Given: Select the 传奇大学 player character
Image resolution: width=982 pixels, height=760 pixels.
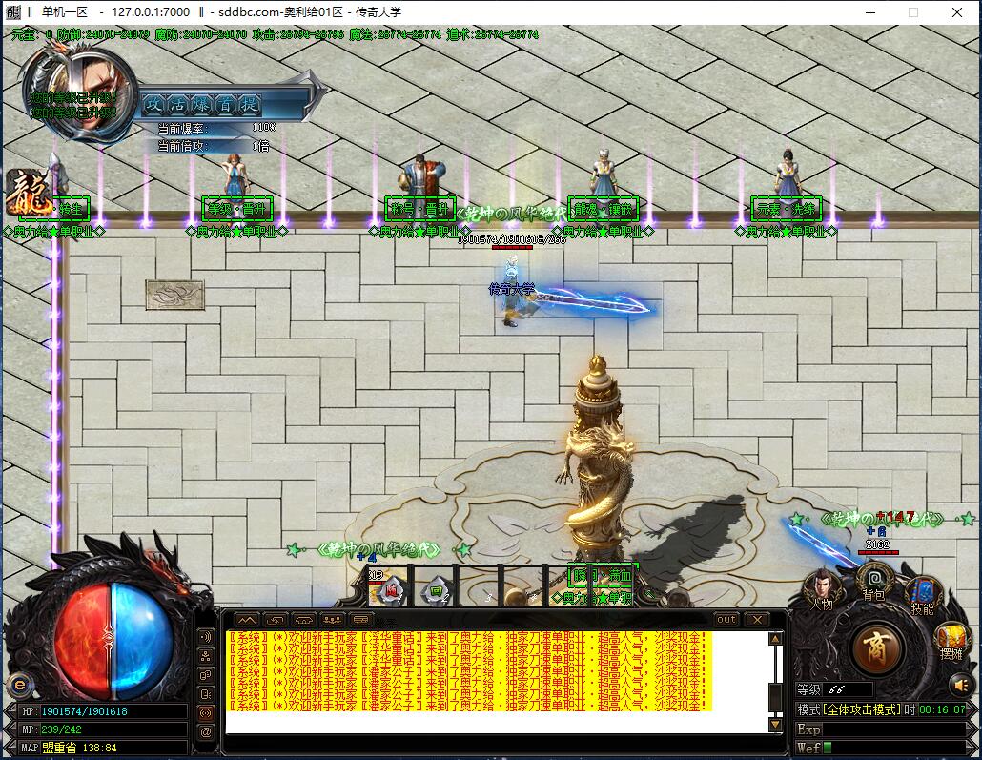Looking at the screenshot, I should point(512,290).
